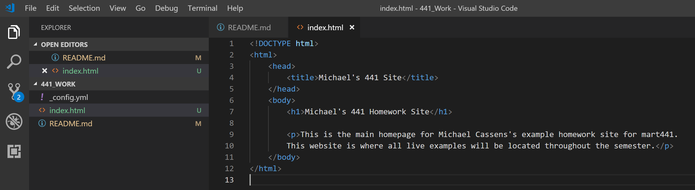Open the Explorer view in activity bar
Screen dimensions: 695x190
pos(14,32)
